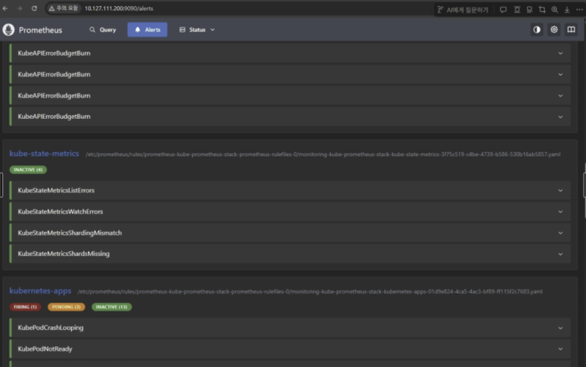Click the browser download icon
Screen dimensions: 586x367
pyautogui.click(x=567, y=9)
